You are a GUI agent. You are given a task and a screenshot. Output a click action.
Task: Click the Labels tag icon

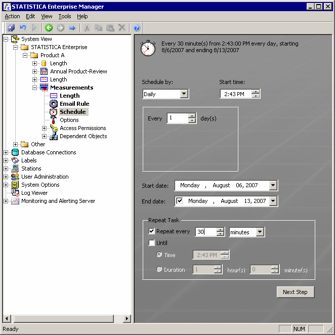15,160
